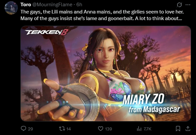Open the share tweet icon
Viewport: 196px width, 135px height.
click(188, 129)
